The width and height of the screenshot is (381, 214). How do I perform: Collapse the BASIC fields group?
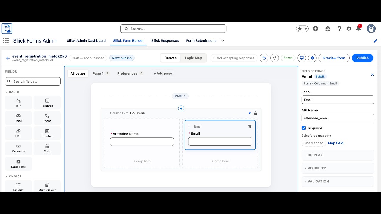pos(12,92)
